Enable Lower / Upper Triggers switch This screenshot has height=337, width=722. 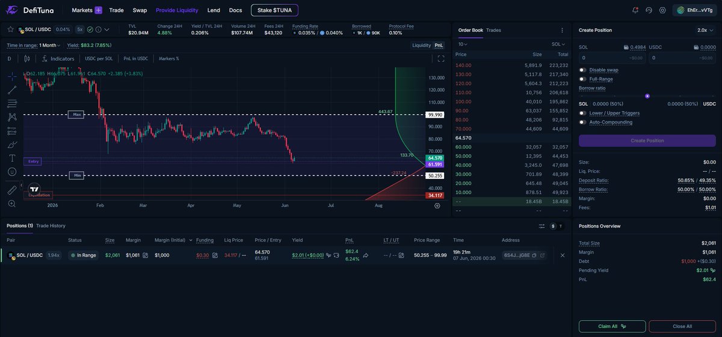click(582, 113)
